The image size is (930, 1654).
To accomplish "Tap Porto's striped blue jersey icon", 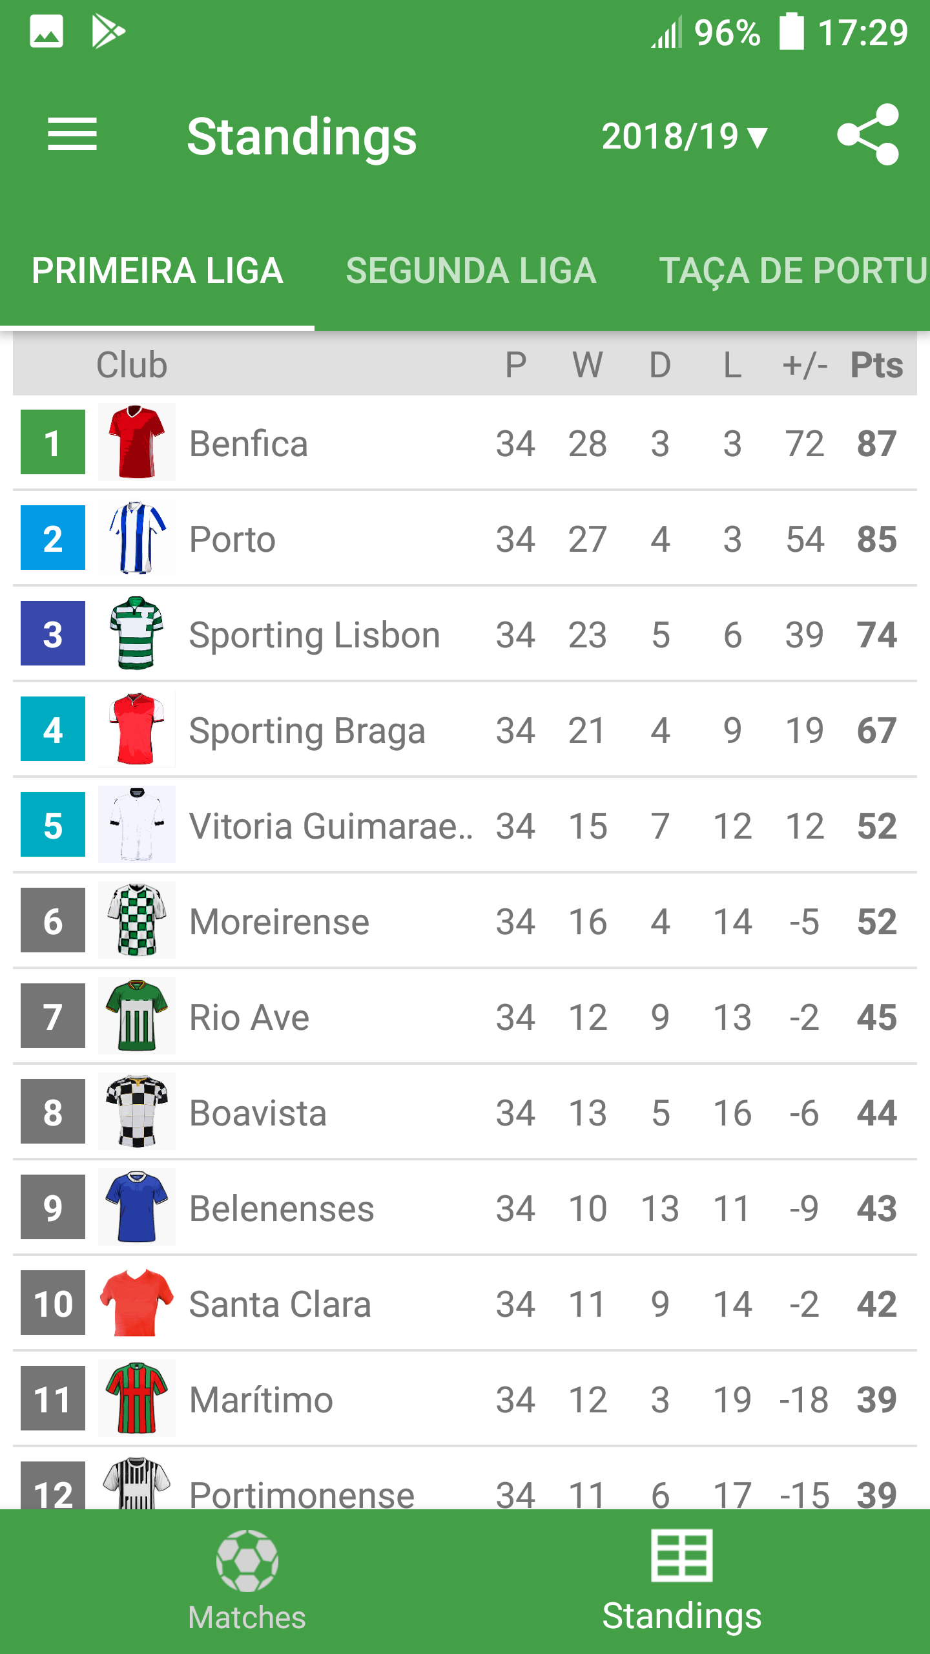I will pos(137,538).
